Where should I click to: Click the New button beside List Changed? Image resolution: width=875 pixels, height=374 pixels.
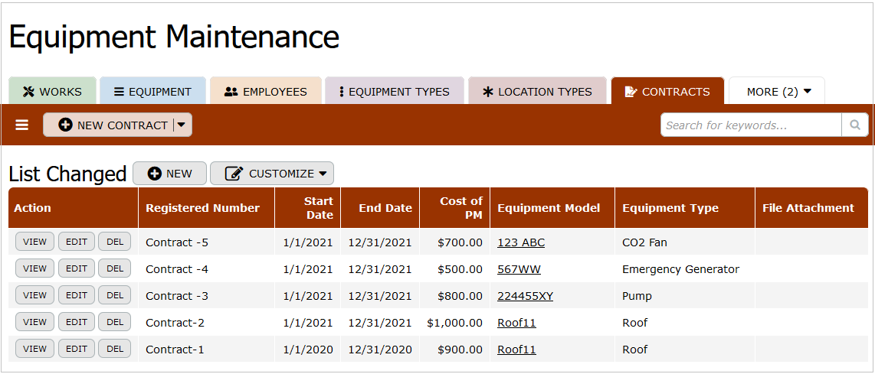[169, 174]
